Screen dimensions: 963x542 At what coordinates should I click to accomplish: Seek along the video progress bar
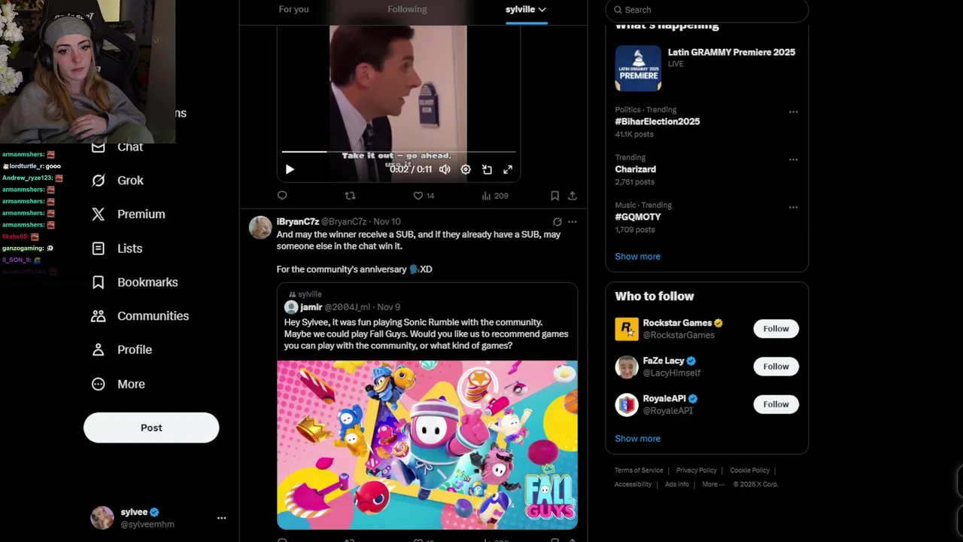399,151
